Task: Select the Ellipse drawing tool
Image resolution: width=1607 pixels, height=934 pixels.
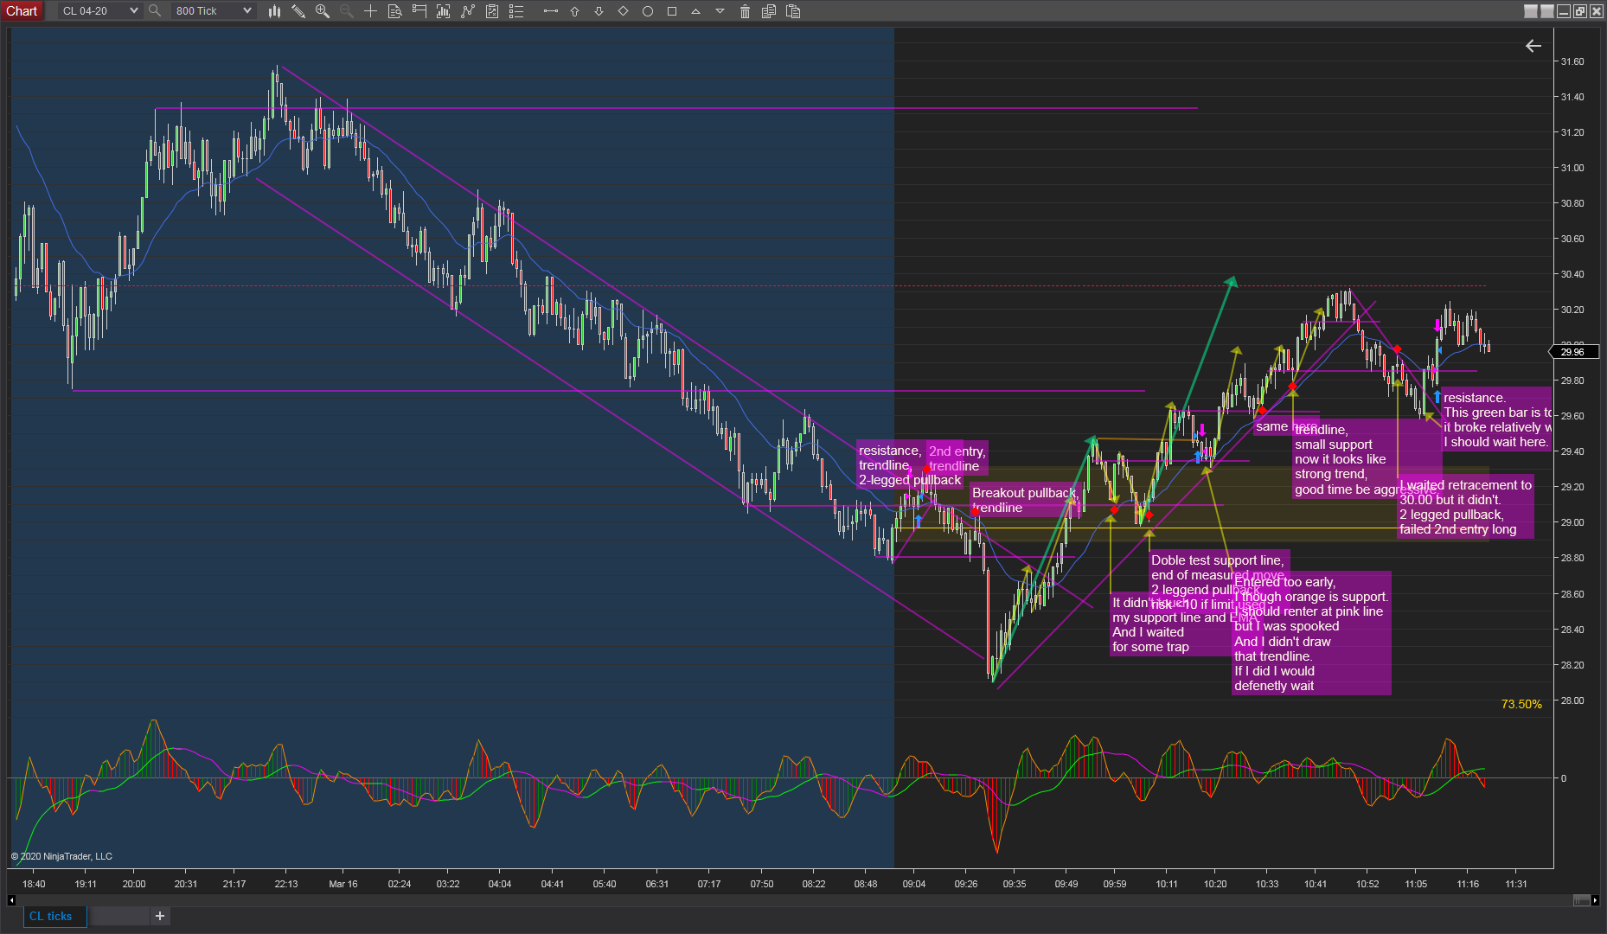Action: pyautogui.click(x=647, y=11)
